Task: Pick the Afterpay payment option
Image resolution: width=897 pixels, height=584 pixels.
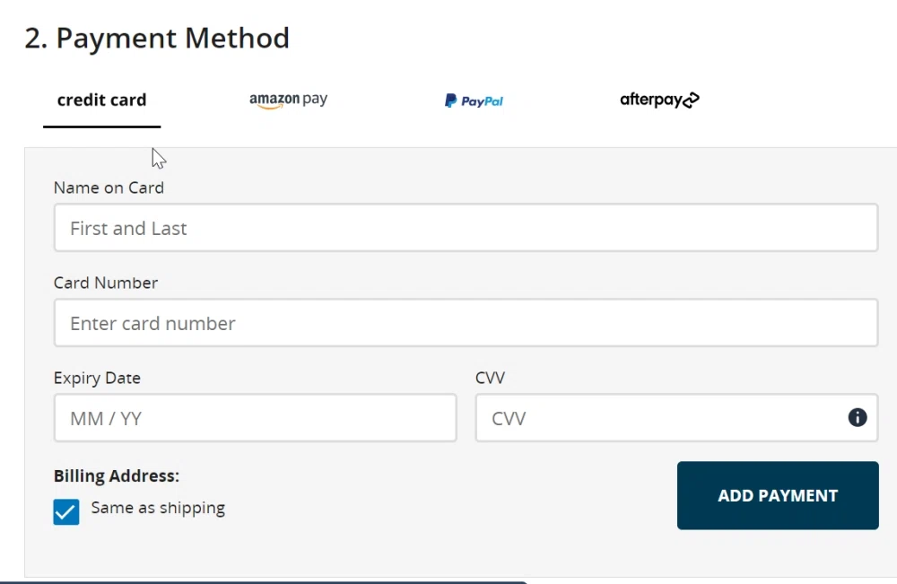Action: [659, 100]
